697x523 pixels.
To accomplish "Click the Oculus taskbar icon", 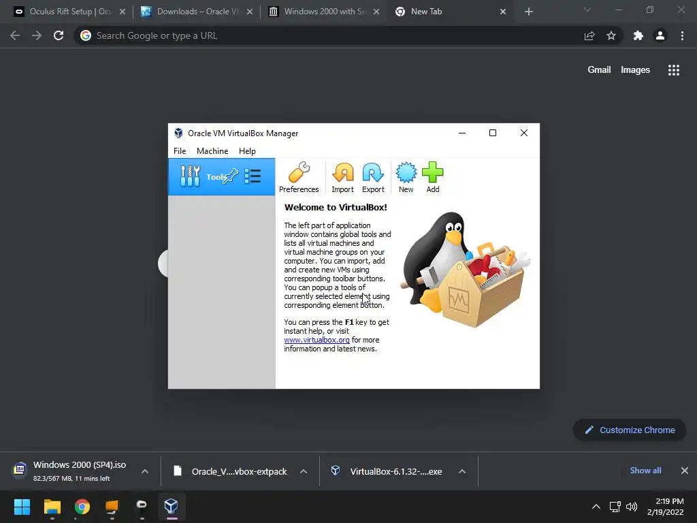I will coord(142,507).
